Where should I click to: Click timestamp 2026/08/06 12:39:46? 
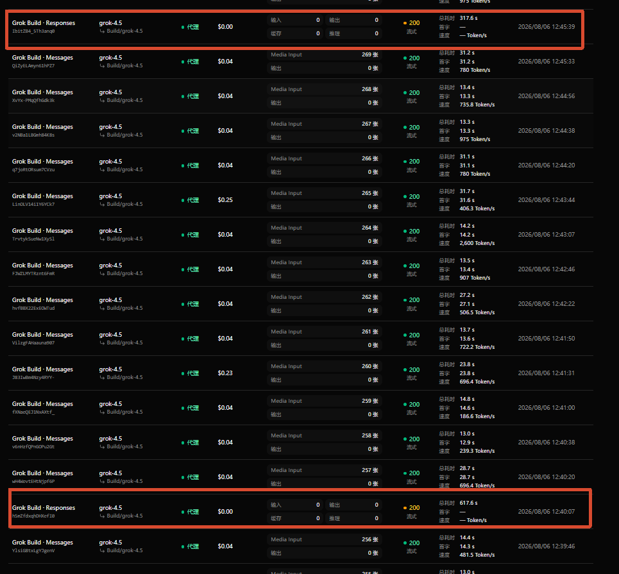(546, 546)
